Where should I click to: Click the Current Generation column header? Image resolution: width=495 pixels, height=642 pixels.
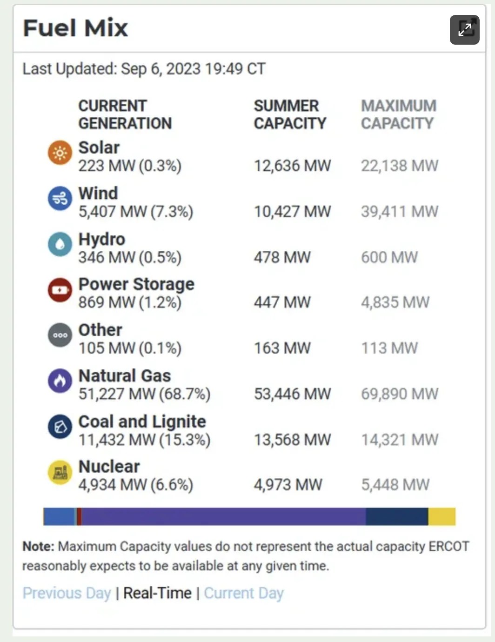click(125, 114)
